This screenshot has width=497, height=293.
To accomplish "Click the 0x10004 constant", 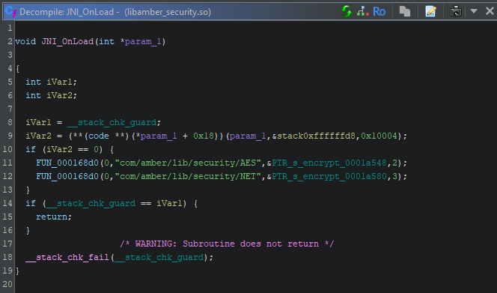I will [x=379, y=136].
